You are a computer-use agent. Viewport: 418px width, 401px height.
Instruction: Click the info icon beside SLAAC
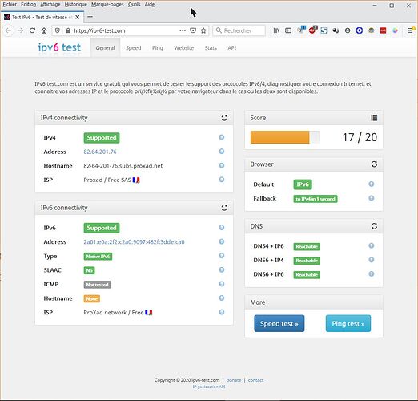222,269
